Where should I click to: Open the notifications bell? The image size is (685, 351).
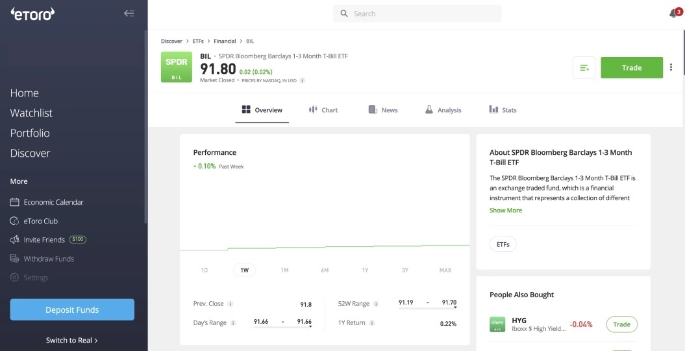pos(674,14)
